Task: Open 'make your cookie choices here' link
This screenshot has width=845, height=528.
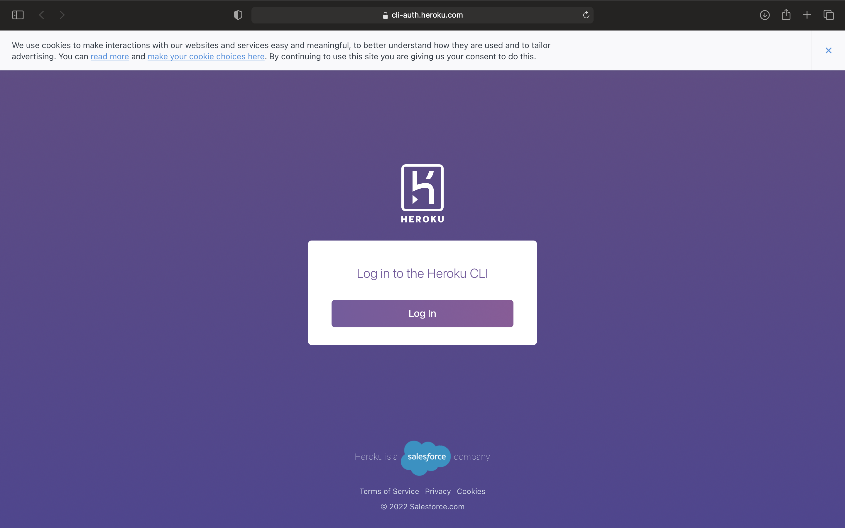Action: (x=206, y=57)
